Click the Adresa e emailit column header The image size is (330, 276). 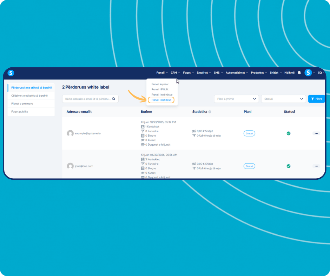[x=79, y=112]
